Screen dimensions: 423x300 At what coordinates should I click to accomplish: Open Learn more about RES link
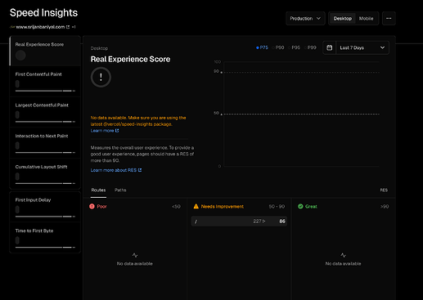point(116,170)
